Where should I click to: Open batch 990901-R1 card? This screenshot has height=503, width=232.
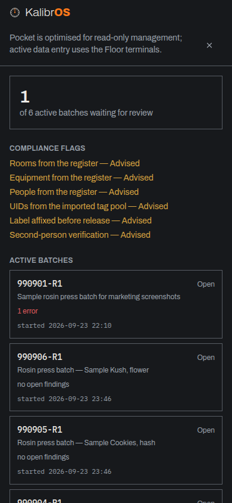(x=116, y=304)
